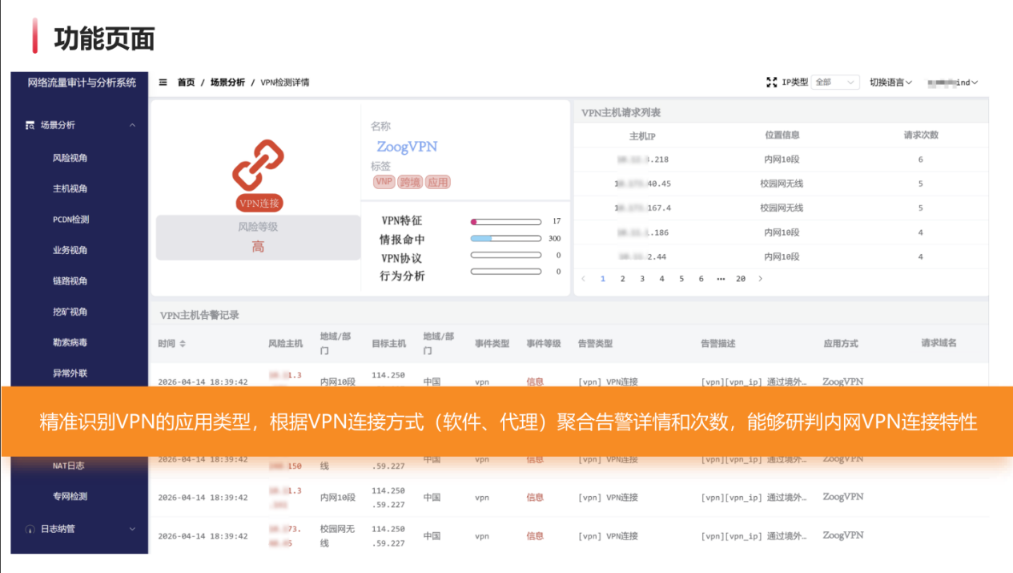Click 信息 level in the last row

pyautogui.click(x=535, y=536)
